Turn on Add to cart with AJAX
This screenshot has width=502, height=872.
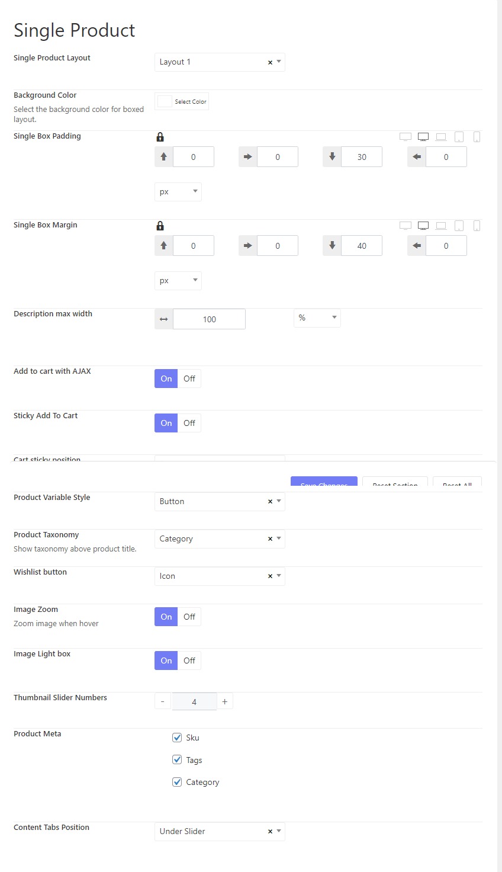click(166, 379)
